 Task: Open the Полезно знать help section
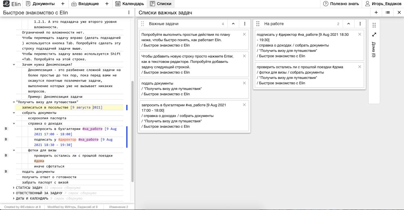tap(341, 4)
